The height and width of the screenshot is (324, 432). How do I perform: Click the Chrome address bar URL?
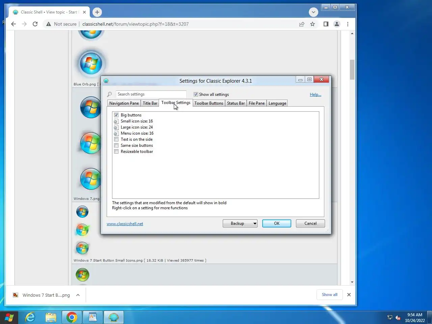(x=135, y=24)
